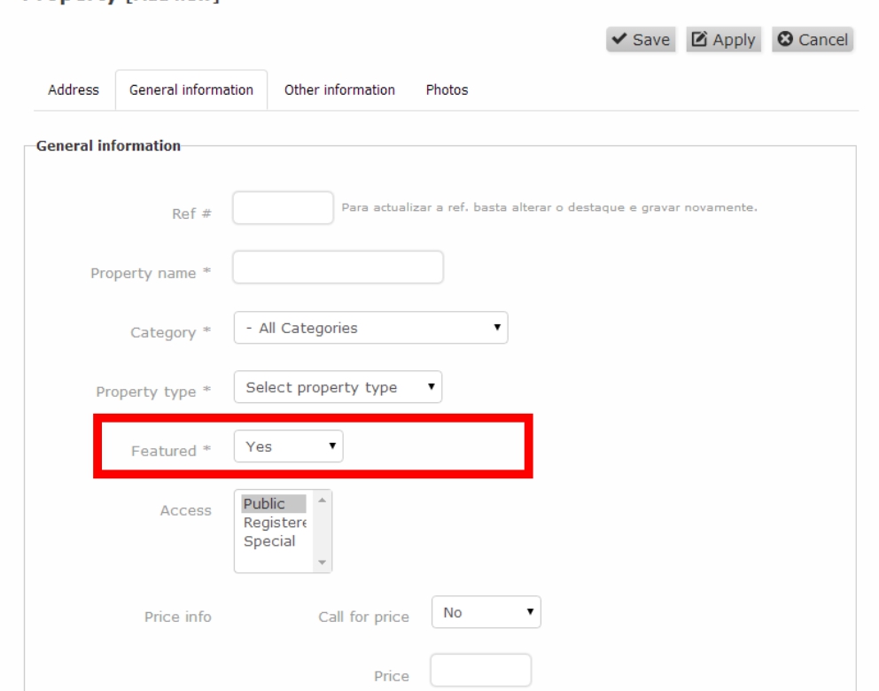This screenshot has height=691, width=879.
Task: Click the Apply button
Action: (723, 40)
